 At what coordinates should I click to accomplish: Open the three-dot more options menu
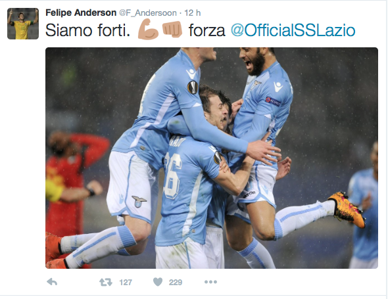pos(210,282)
